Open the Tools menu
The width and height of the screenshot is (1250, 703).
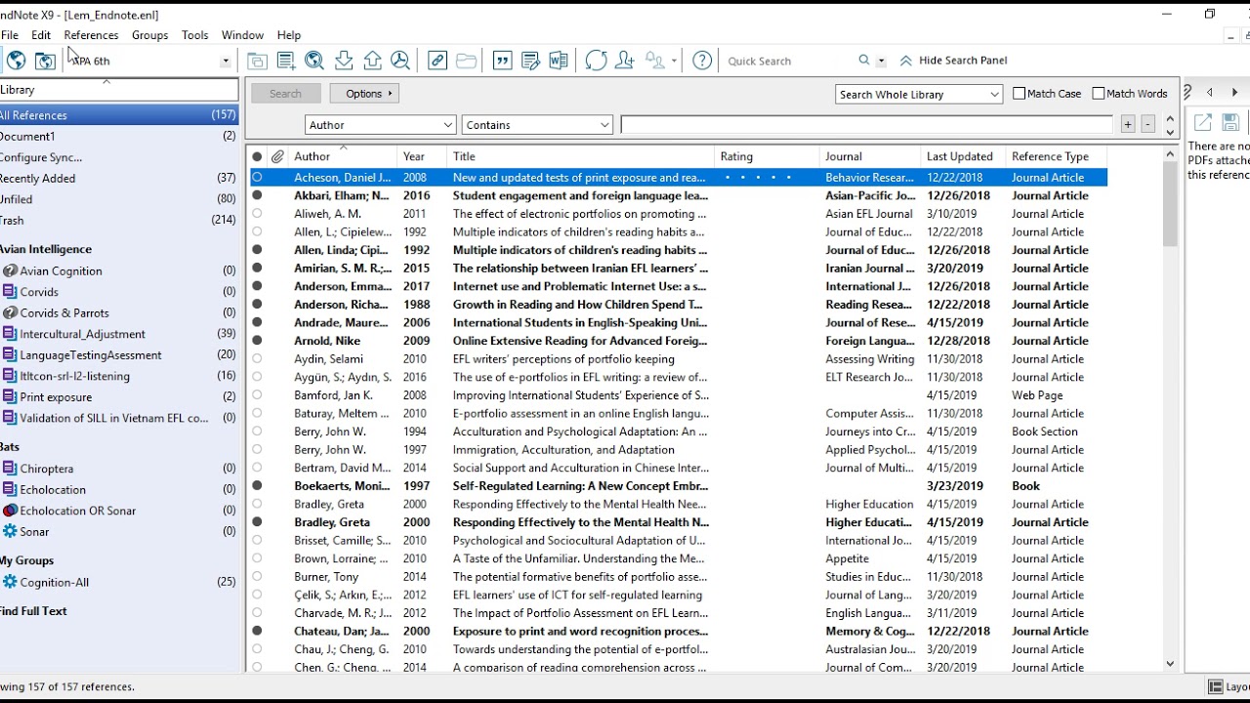(195, 35)
